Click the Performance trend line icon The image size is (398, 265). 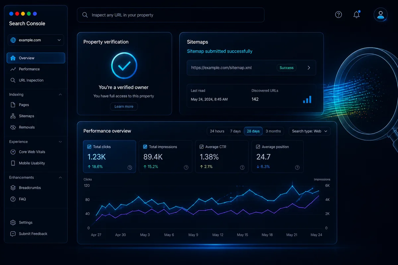13,69
